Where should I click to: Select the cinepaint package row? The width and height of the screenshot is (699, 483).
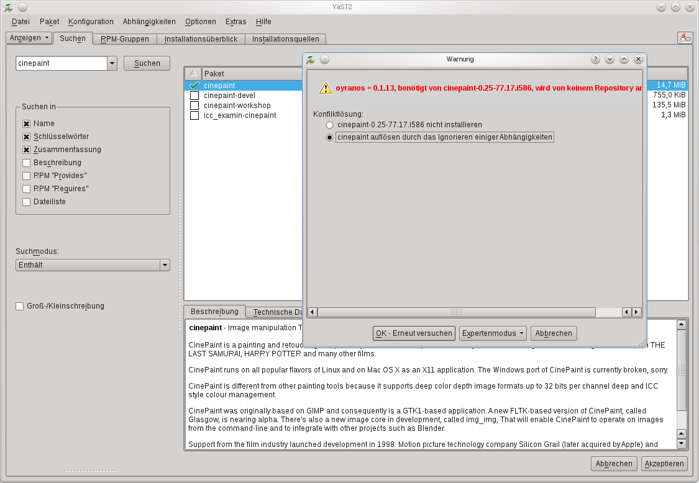pyautogui.click(x=244, y=86)
